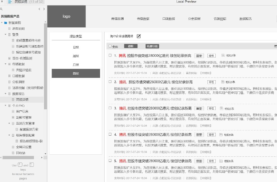Click the sitemap horizontal scrollbar thumb
277x182 pixels.
click(18, 157)
